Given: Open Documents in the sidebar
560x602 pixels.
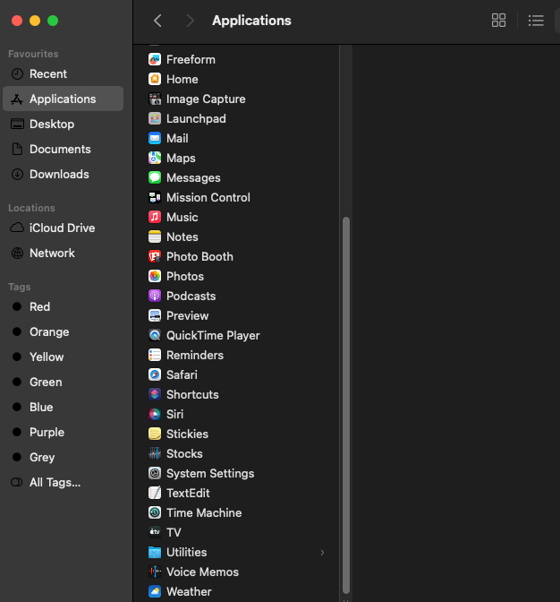Looking at the screenshot, I should 63,149.
